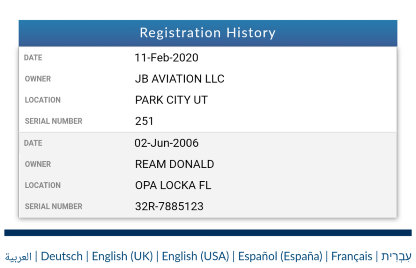Click owner name REAM DONALD

(175, 164)
